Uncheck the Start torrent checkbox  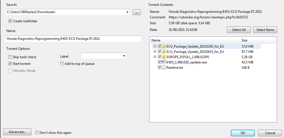click(10, 64)
